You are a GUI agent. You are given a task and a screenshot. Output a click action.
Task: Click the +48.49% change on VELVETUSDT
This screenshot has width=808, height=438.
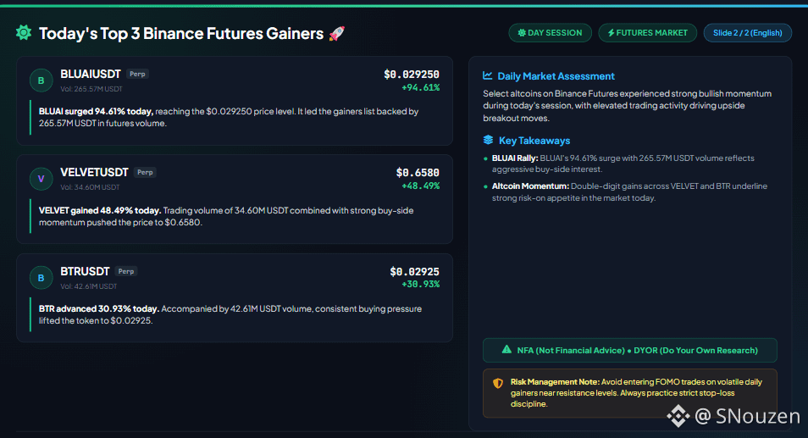tap(420, 186)
